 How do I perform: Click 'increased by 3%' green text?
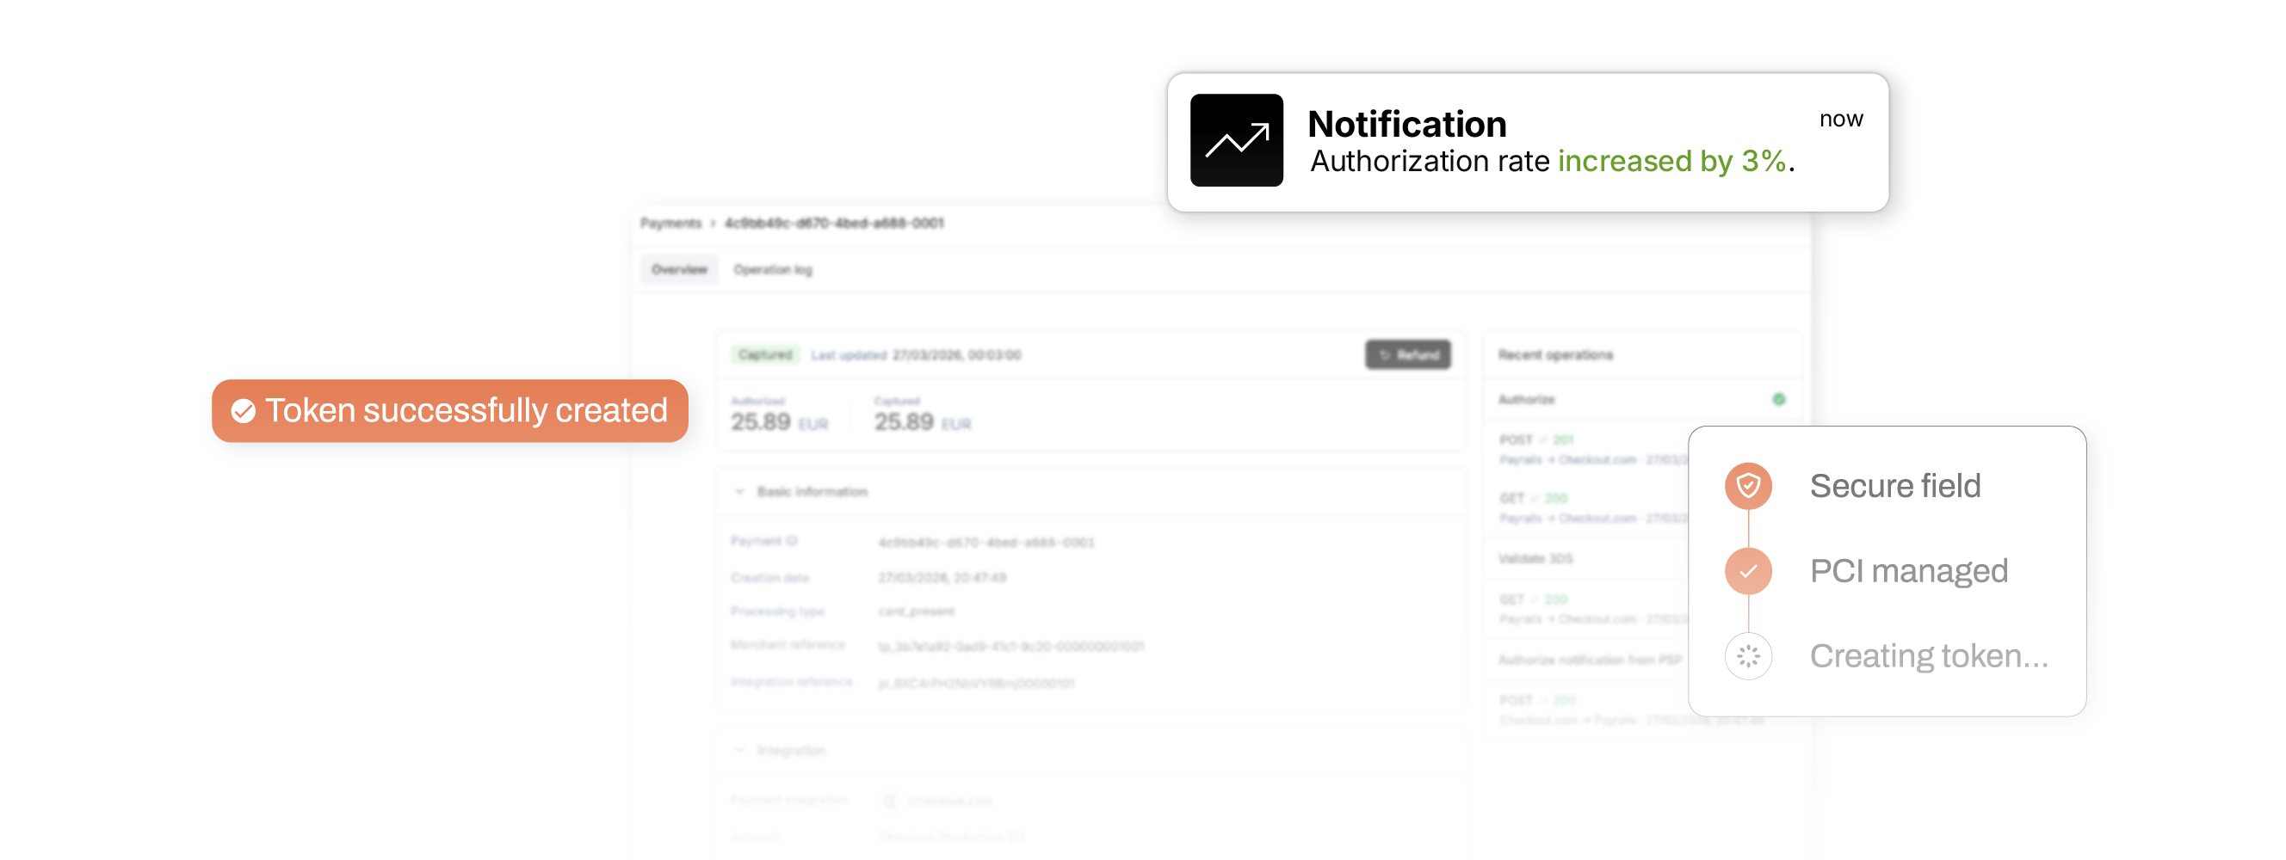coord(1672,161)
